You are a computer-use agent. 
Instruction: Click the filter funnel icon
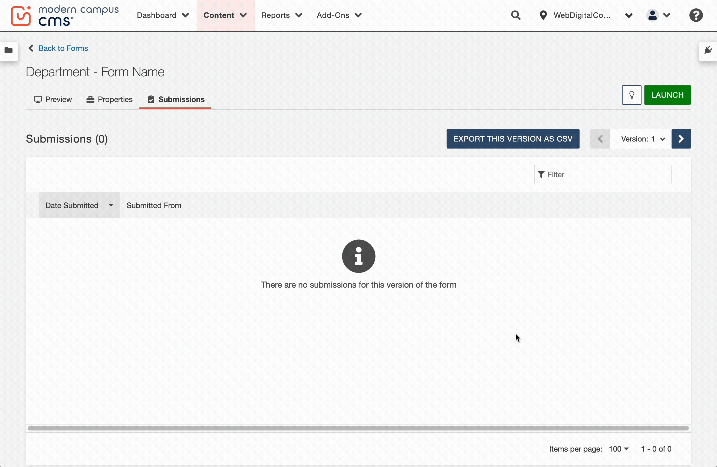coord(541,175)
